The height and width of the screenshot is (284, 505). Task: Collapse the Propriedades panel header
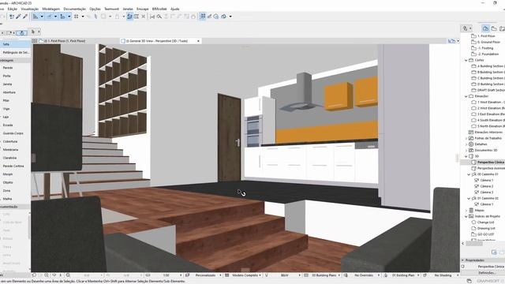[x=463, y=260]
